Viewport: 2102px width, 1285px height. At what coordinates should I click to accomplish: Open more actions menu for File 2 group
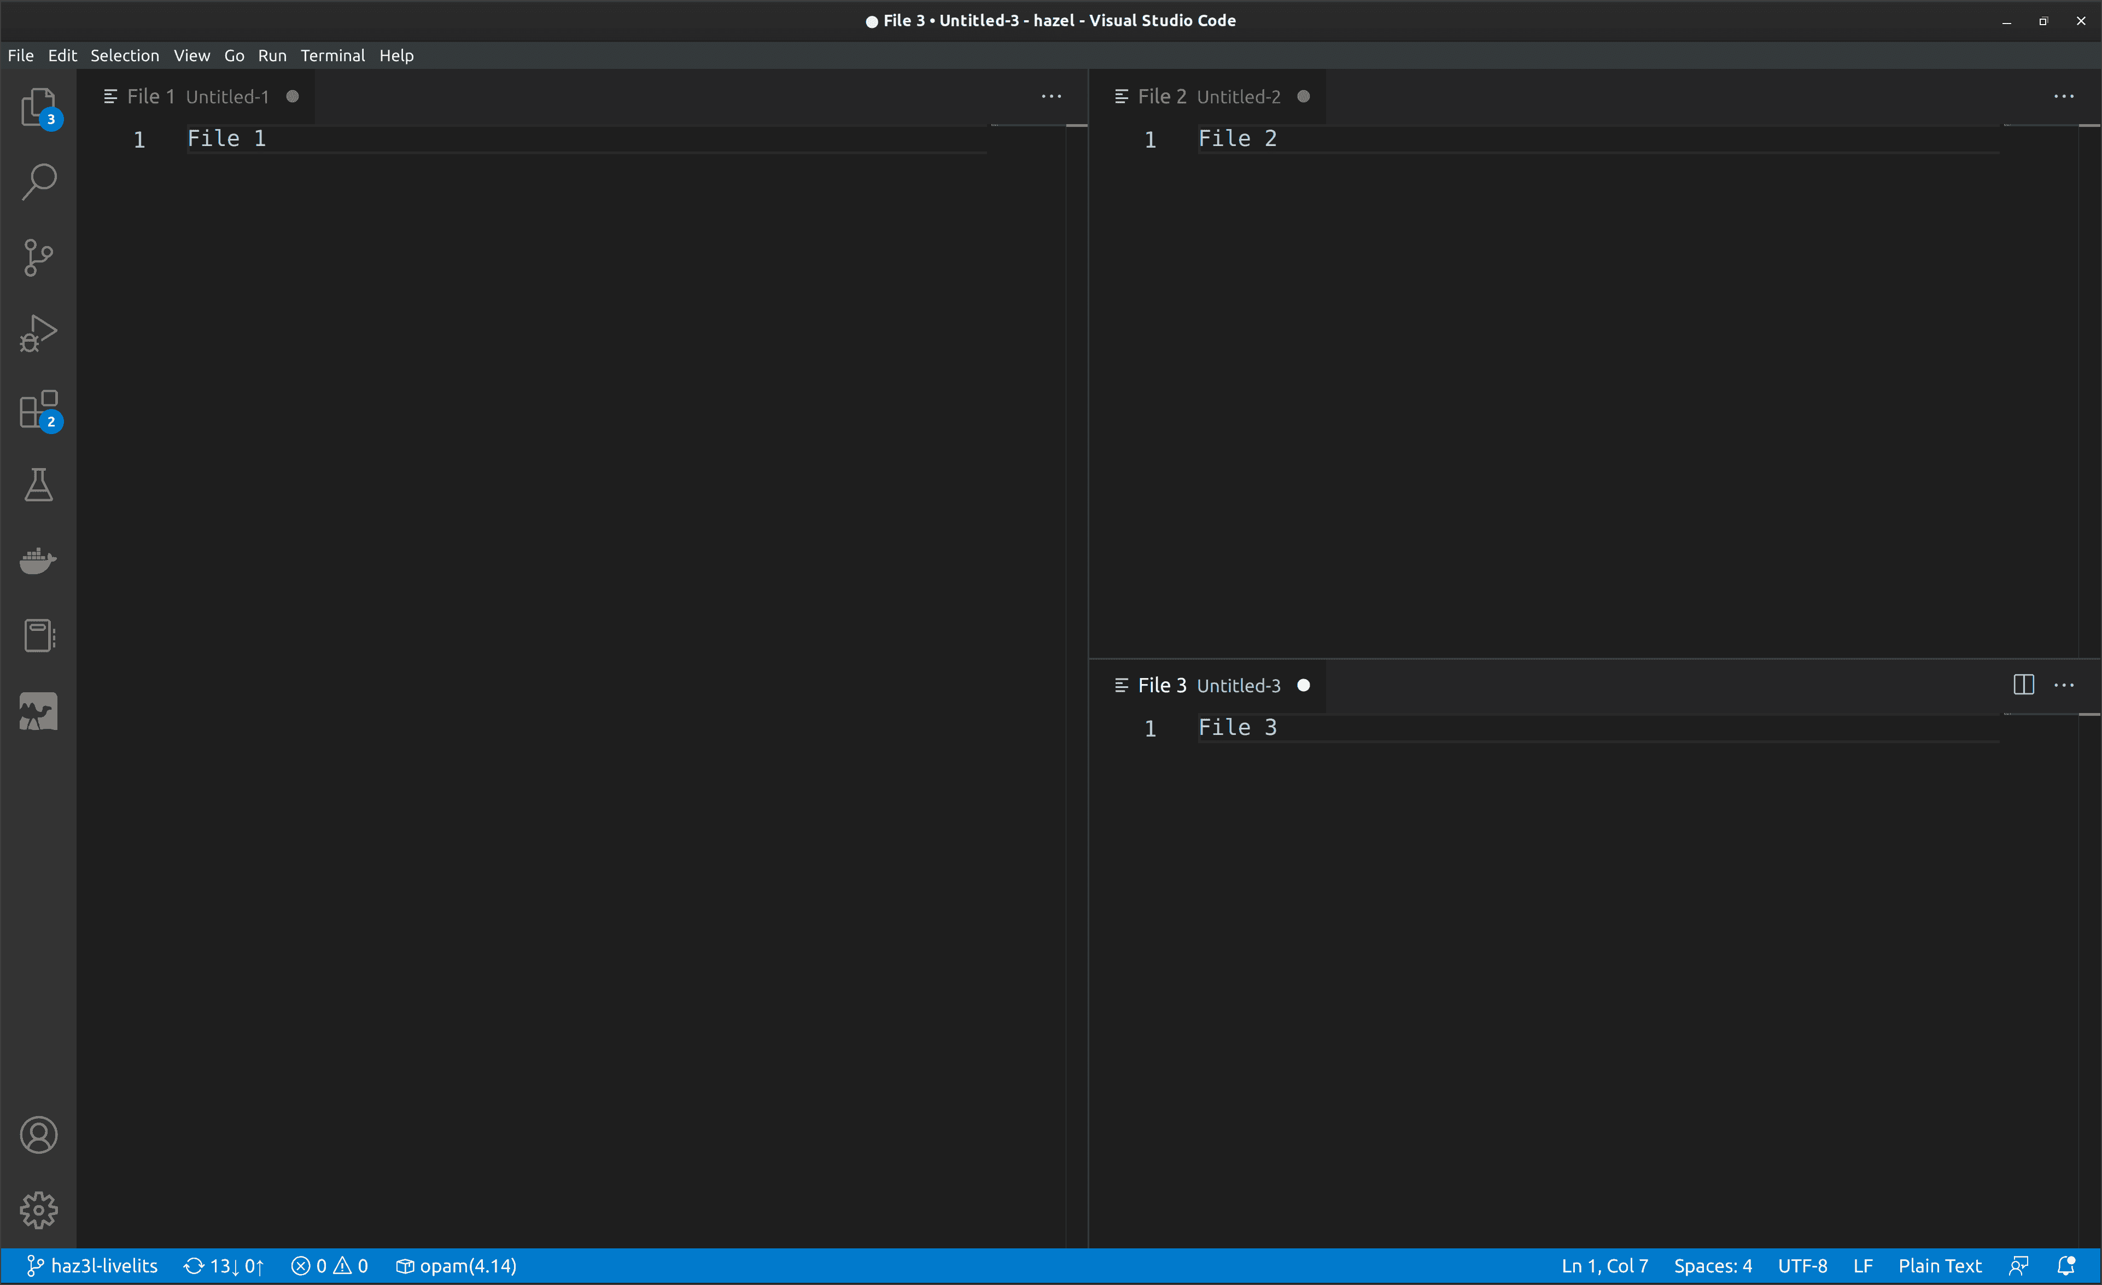(x=2064, y=96)
